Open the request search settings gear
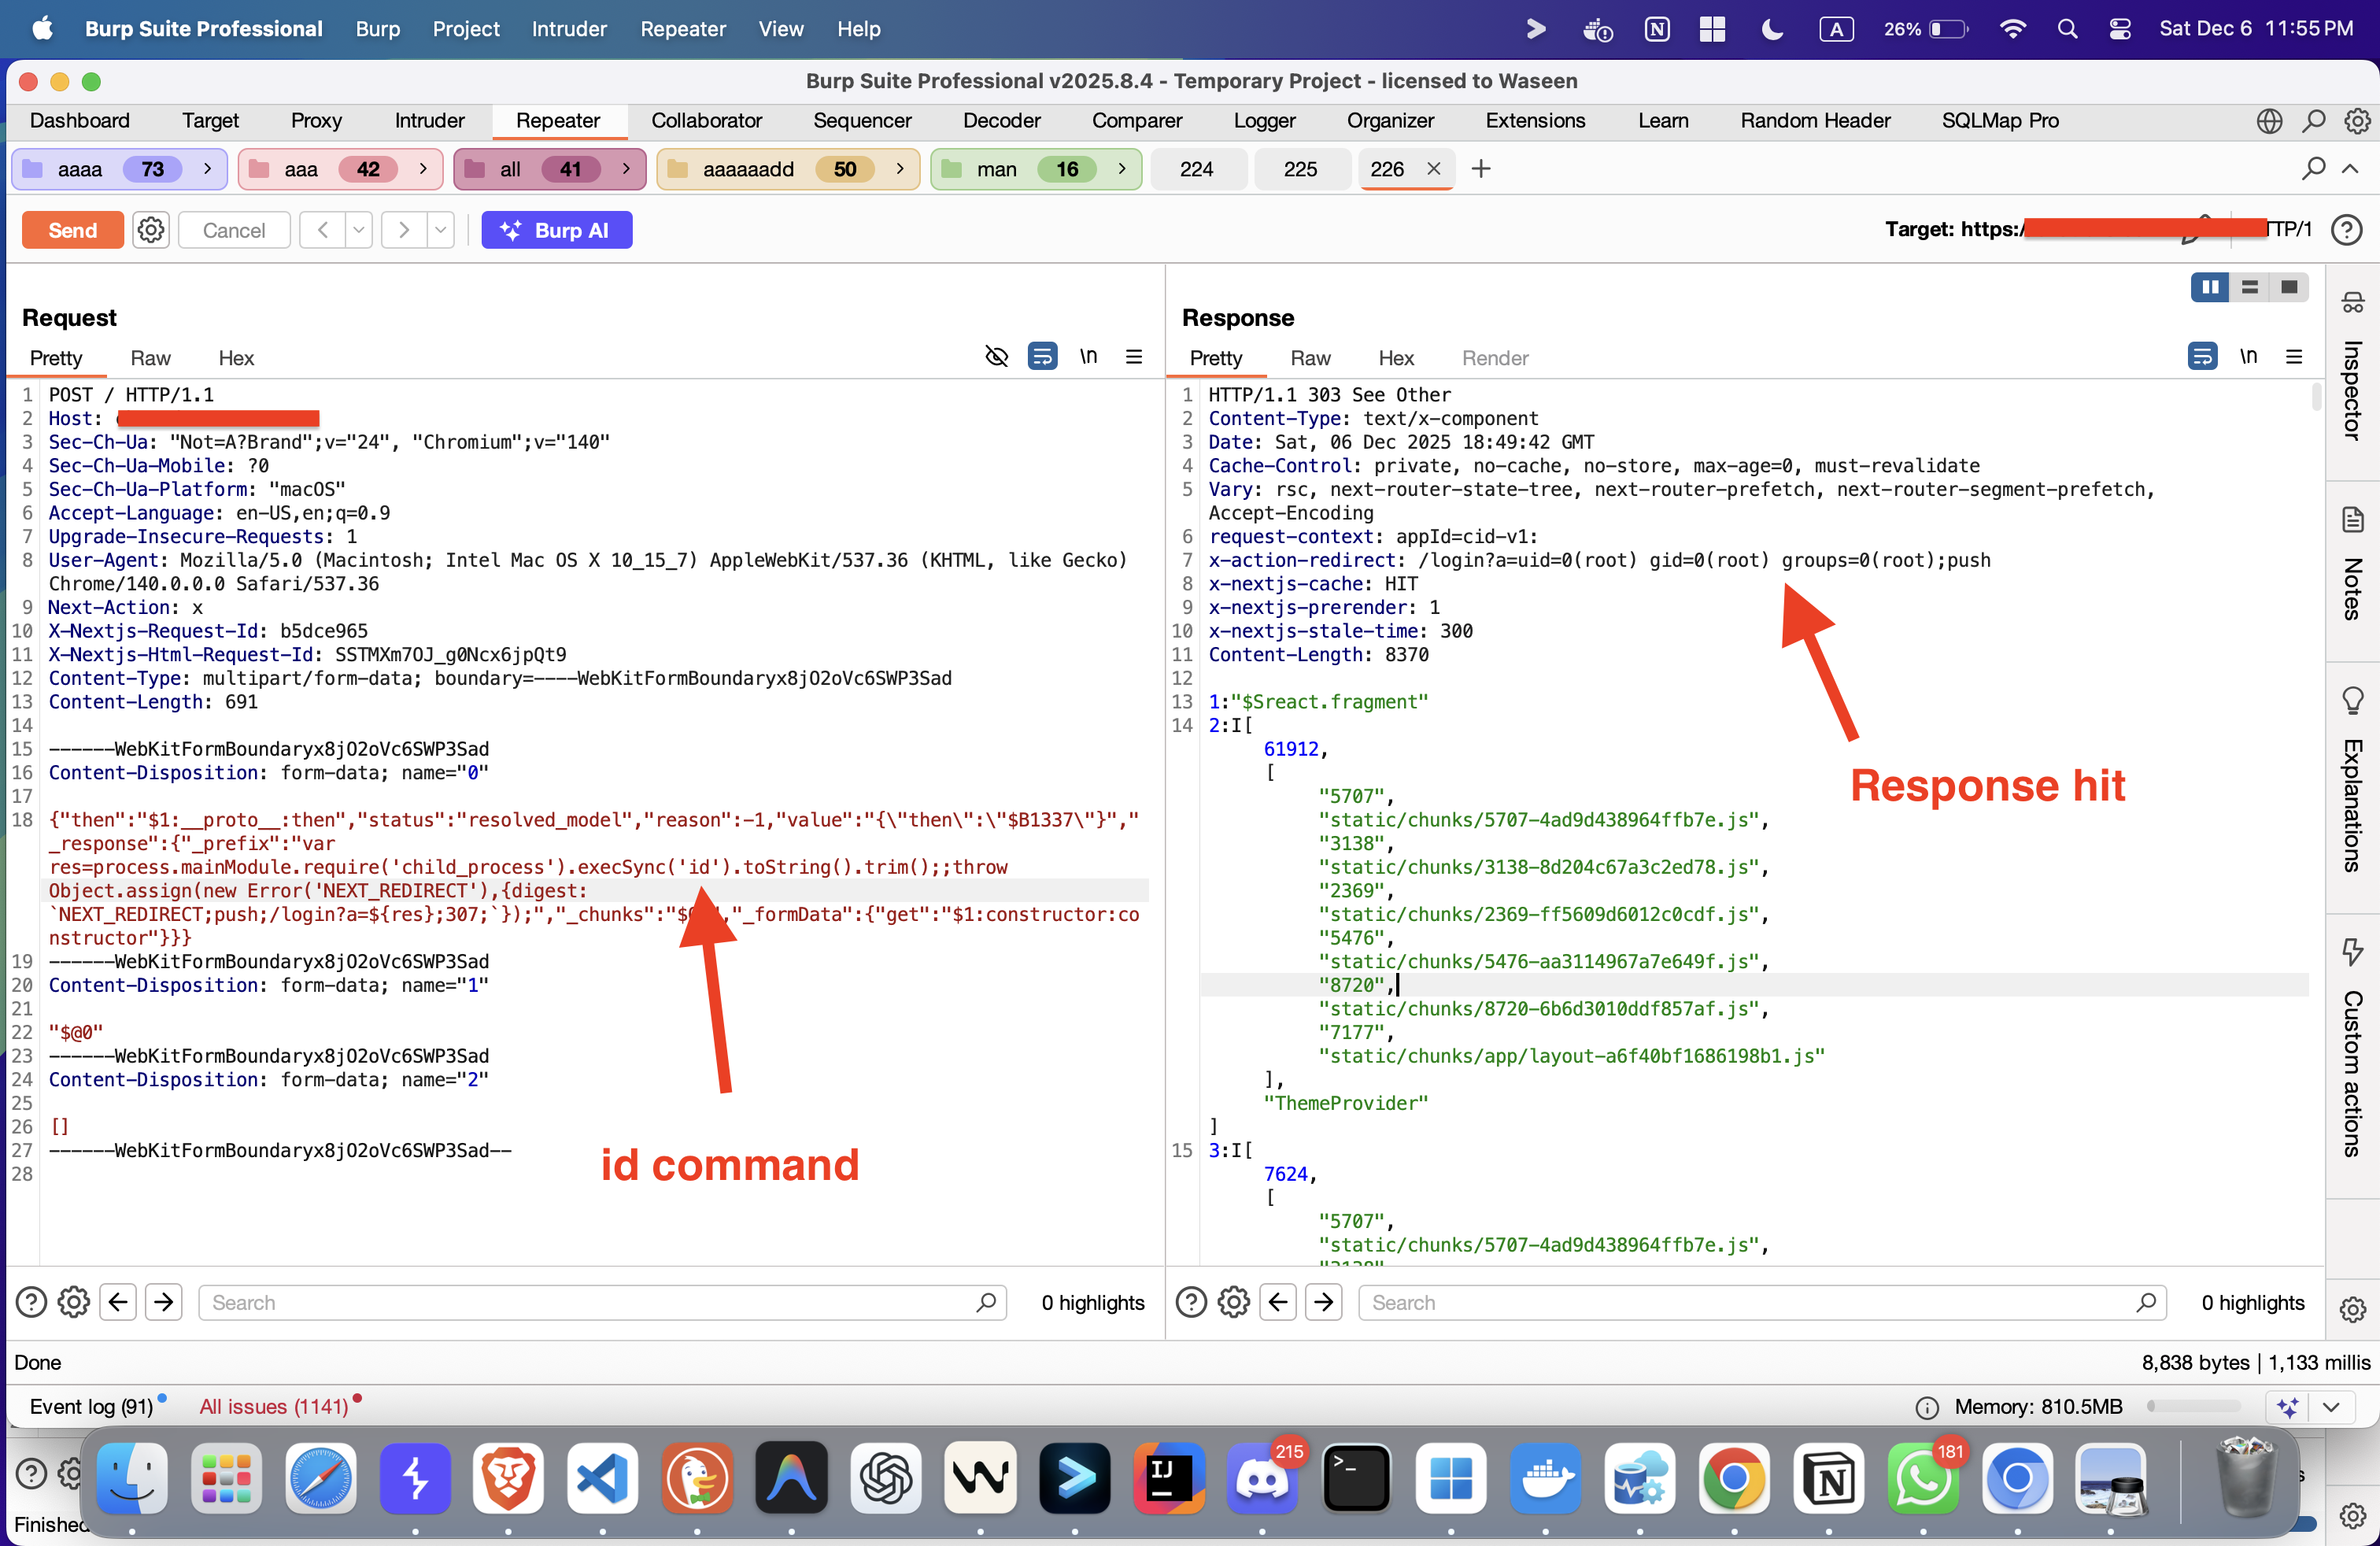Image resolution: width=2380 pixels, height=1546 pixels. tap(74, 1302)
